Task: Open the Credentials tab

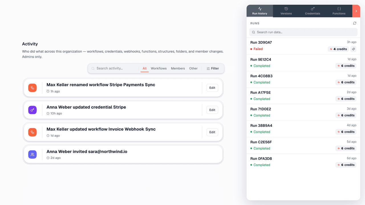Action: pyautogui.click(x=313, y=11)
